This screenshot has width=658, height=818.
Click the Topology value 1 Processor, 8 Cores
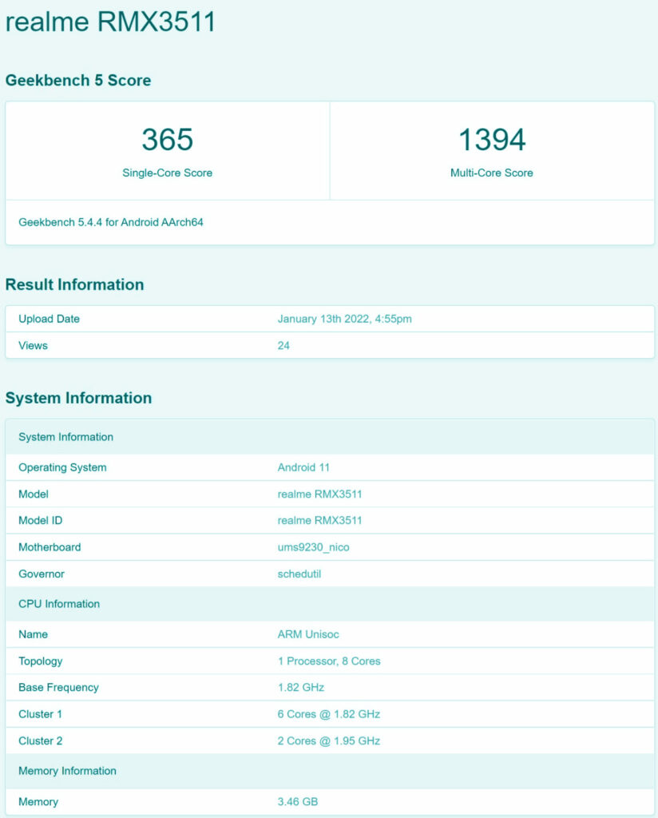pyautogui.click(x=330, y=661)
